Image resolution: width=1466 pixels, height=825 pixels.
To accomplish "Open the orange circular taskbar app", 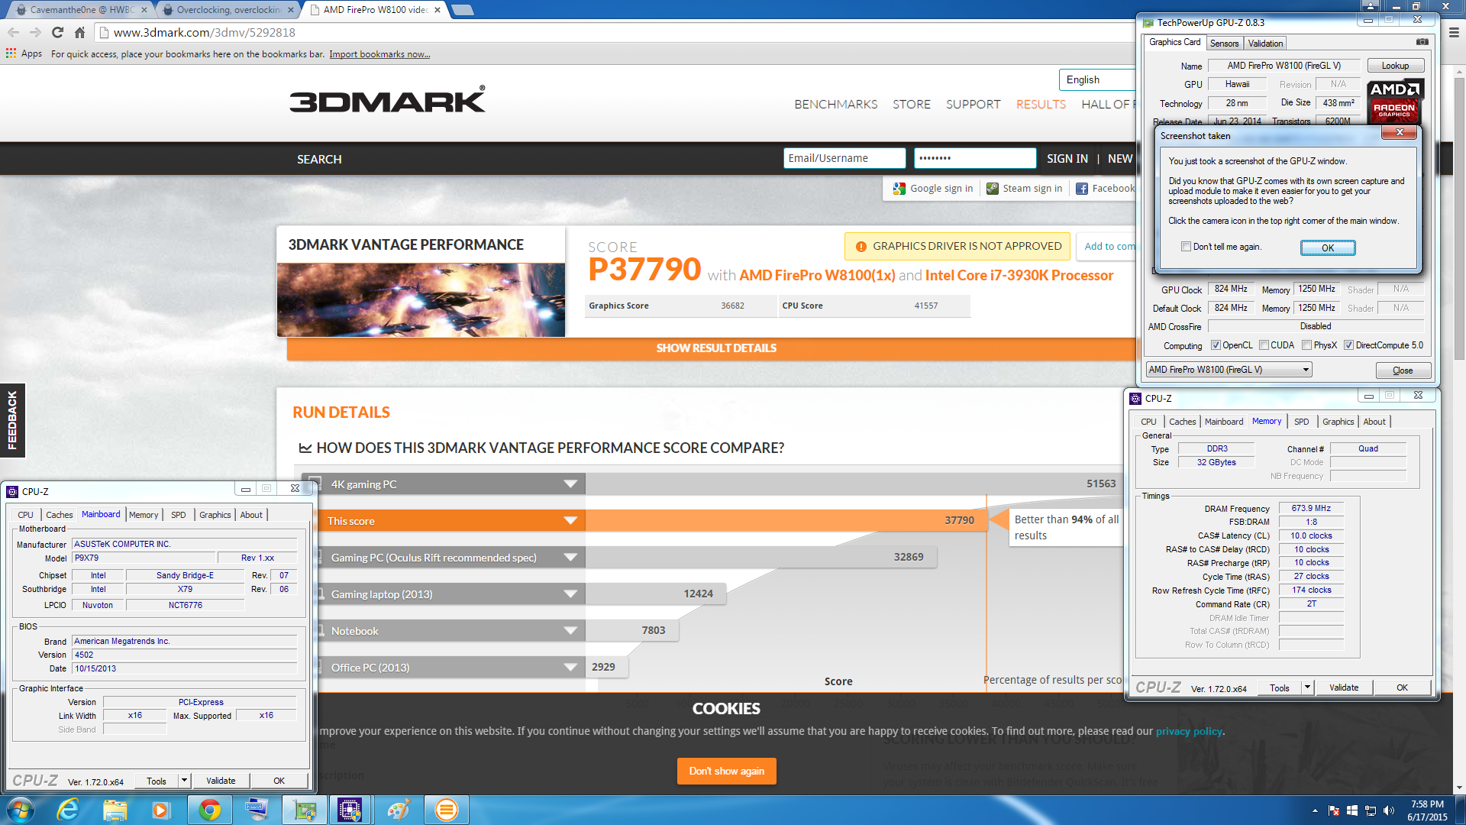I will point(447,810).
